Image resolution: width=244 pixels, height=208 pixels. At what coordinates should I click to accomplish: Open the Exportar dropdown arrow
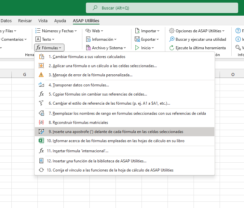[158, 39]
